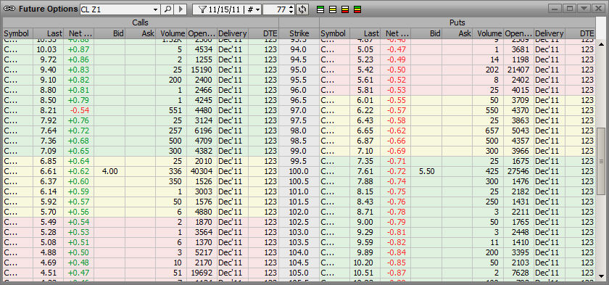This screenshot has height=285, width=609.
Task: Select the red-over-yellow color scheme icon
Action: pos(345,9)
